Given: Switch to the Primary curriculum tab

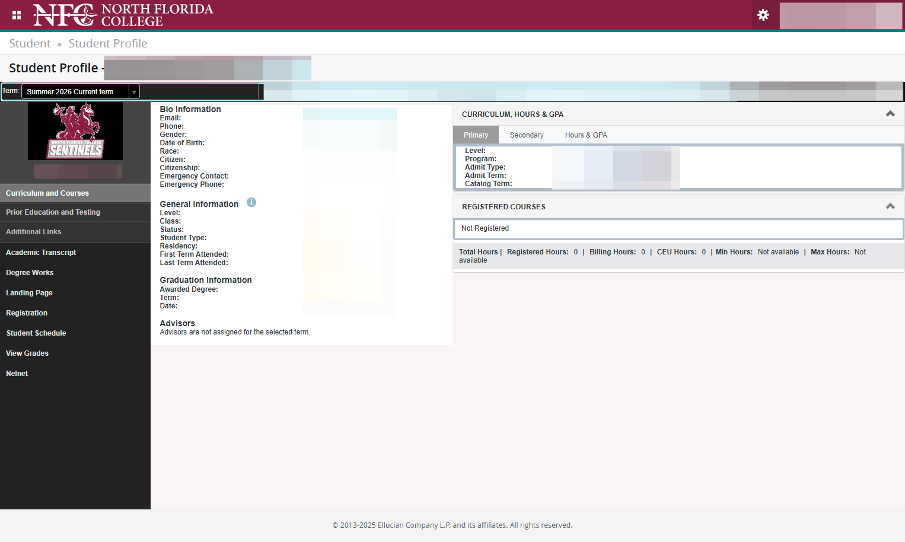Looking at the screenshot, I should [476, 135].
